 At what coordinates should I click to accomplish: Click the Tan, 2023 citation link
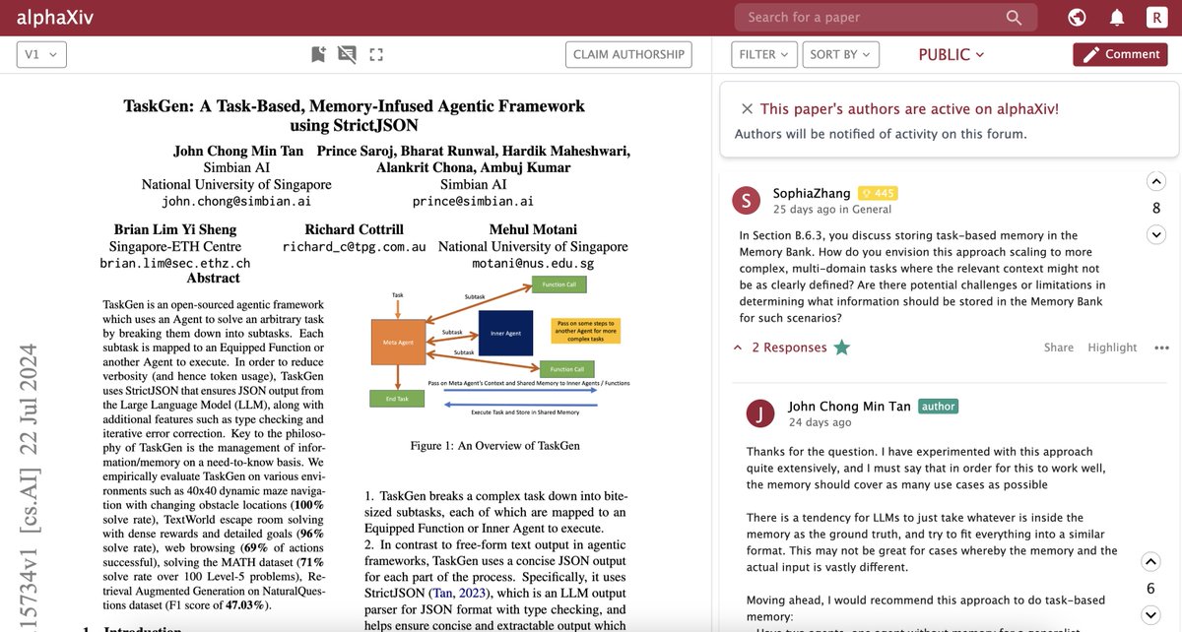(x=459, y=593)
